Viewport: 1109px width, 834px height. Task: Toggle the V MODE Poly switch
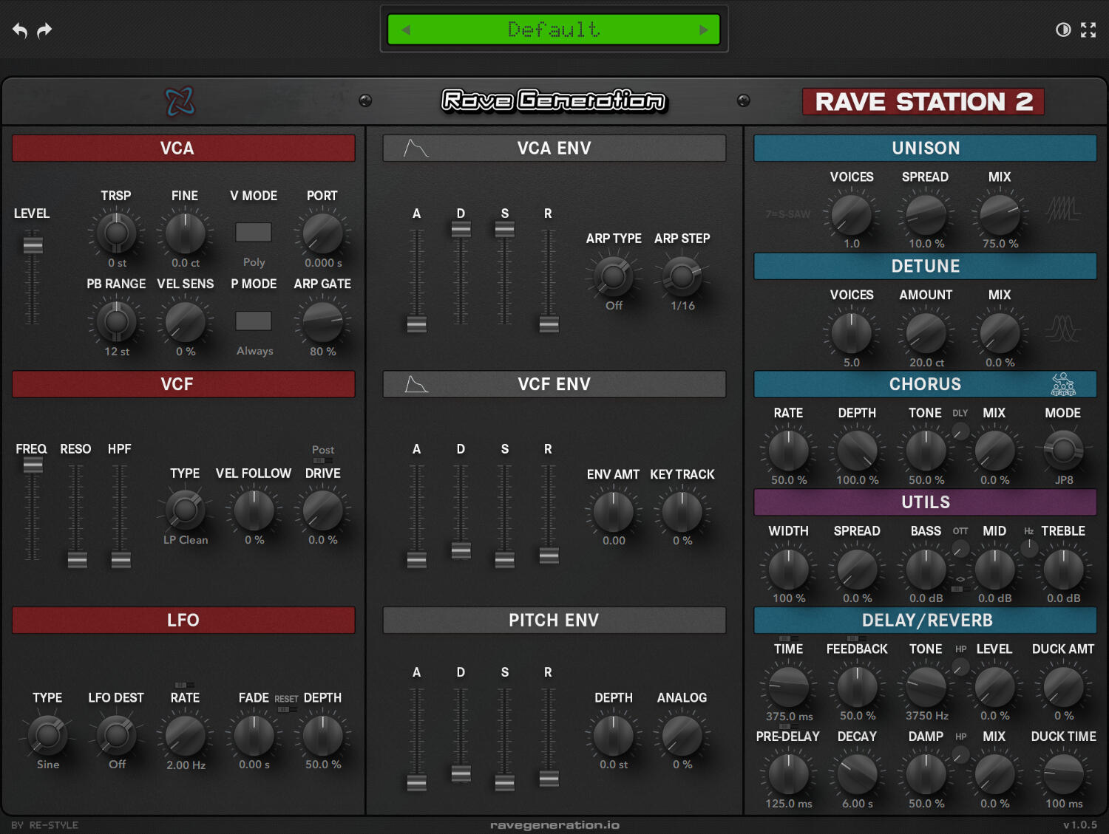pyautogui.click(x=254, y=232)
